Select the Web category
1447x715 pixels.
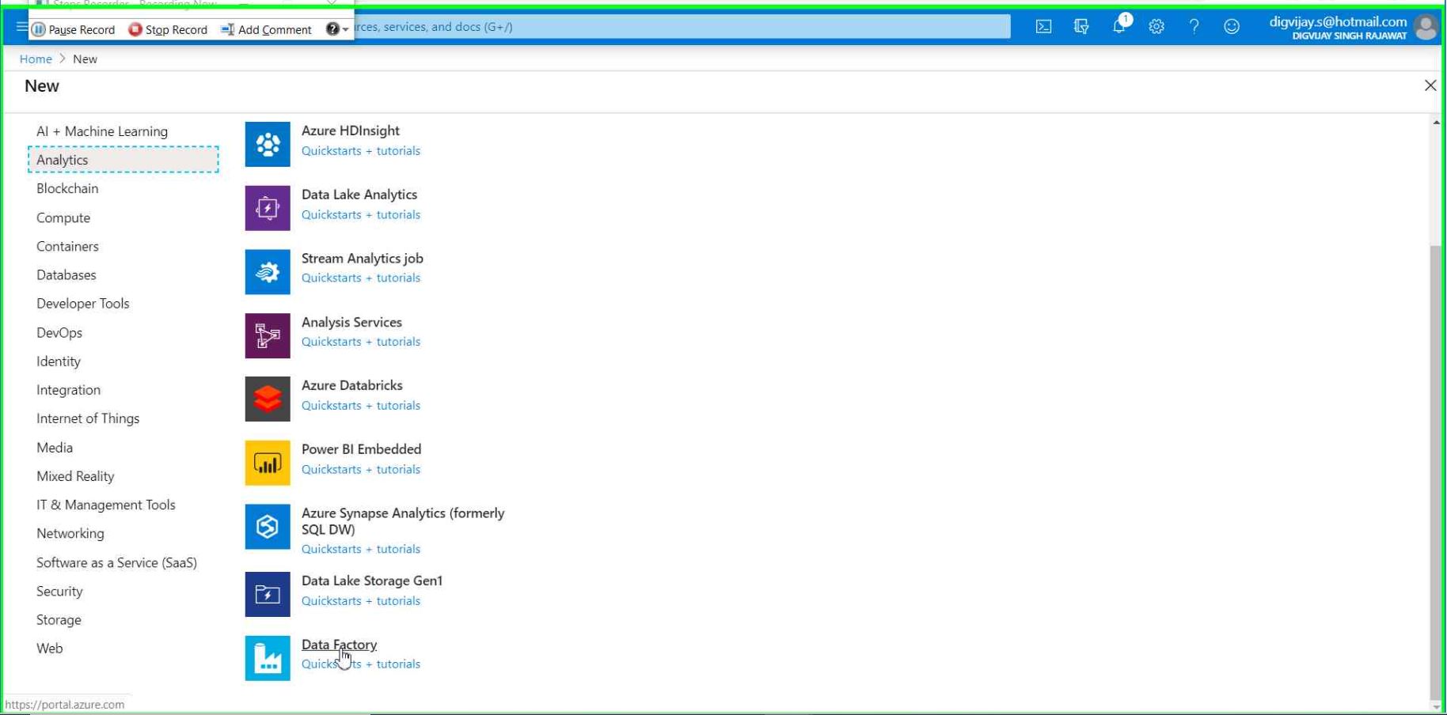click(49, 649)
